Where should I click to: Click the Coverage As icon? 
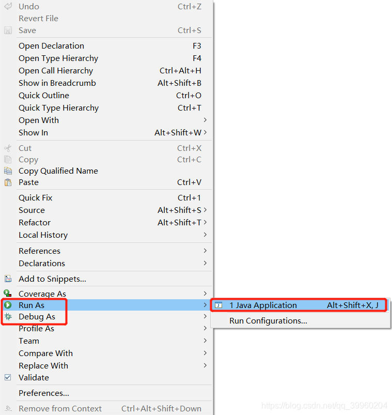tap(7, 293)
